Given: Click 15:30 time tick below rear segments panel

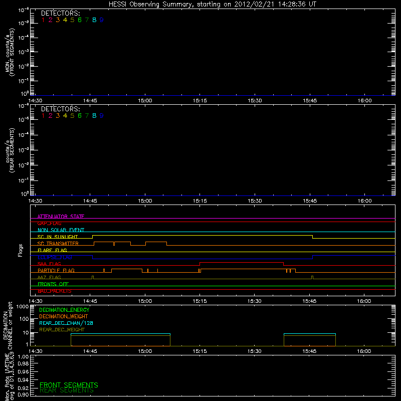Looking at the screenshot, I should click(x=255, y=201).
